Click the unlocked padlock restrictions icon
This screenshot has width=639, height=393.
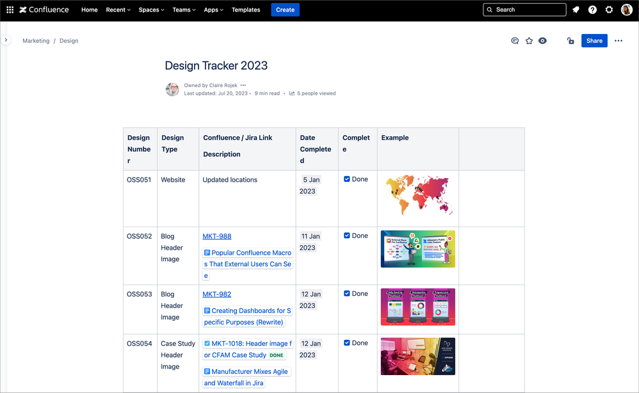click(x=570, y=40)
